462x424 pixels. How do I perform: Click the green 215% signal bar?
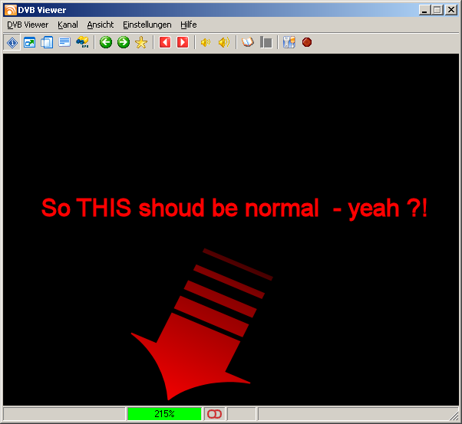pyautogui.click(x=164, y=414)
